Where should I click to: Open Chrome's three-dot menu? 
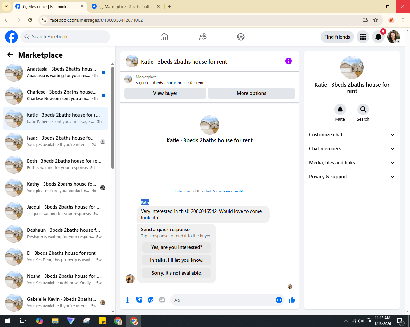pos(403,20)
